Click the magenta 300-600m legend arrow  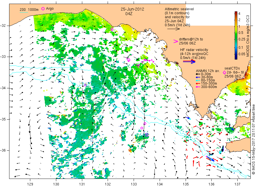click(x=198, y=87)
